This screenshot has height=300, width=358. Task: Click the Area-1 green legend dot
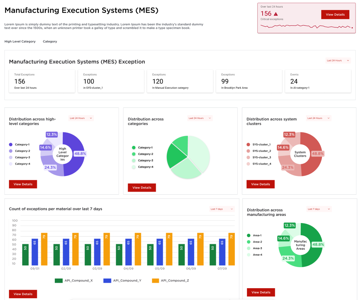pyautogui.click(x=248, y=236)
